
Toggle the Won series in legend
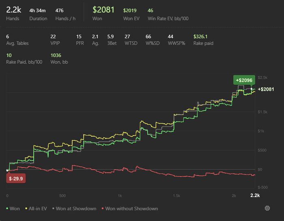click(x=13, y=208)
